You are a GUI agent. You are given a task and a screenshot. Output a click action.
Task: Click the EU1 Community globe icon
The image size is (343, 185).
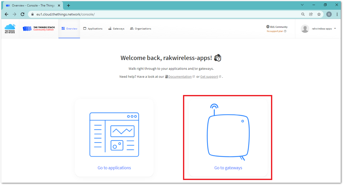(267, 27)
